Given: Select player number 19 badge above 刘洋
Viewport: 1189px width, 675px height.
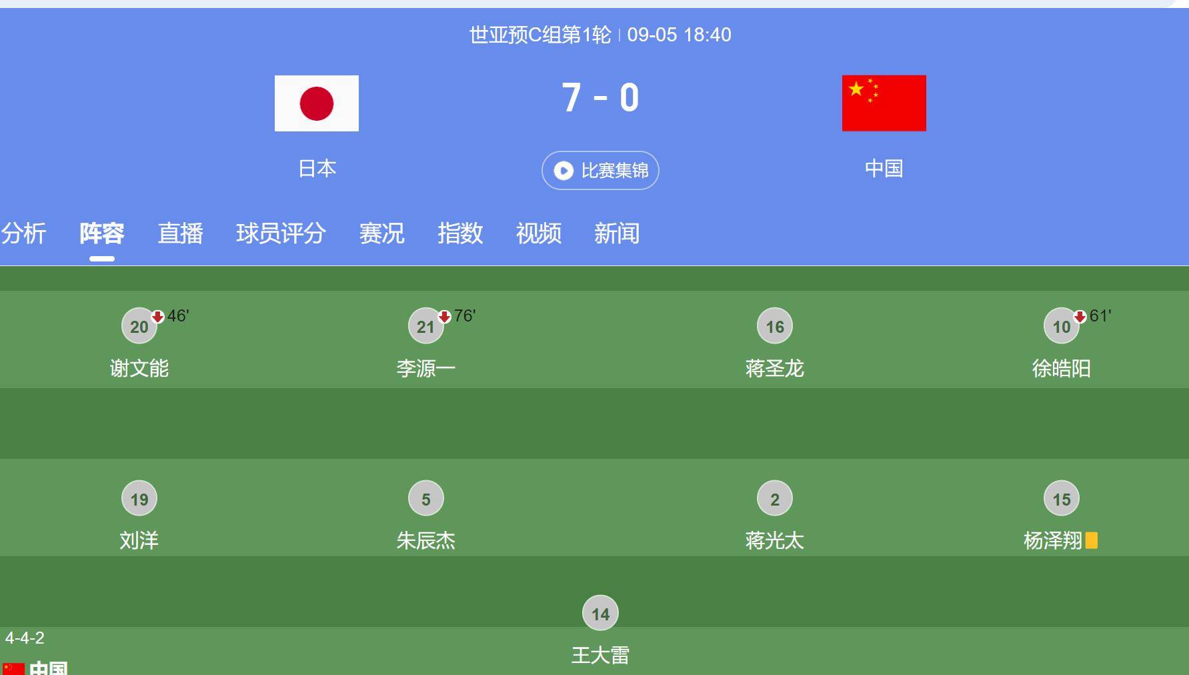Looking at the screenshot, I should point(139,498).
